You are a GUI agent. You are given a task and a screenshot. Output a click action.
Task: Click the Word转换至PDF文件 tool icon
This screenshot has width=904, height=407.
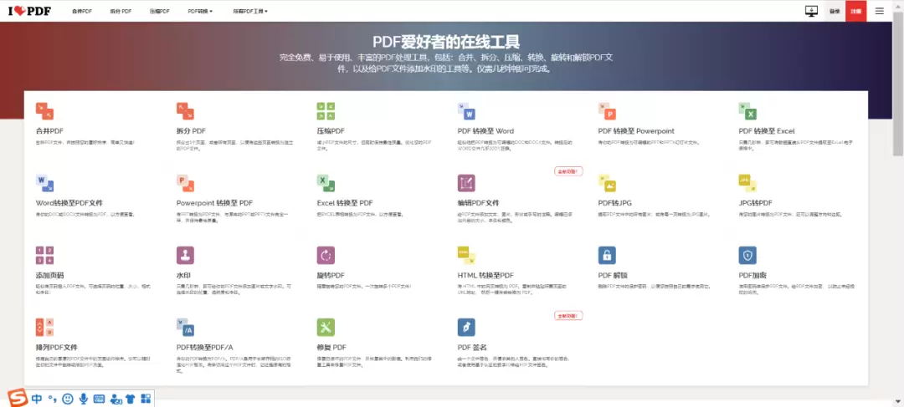(44, 183)
